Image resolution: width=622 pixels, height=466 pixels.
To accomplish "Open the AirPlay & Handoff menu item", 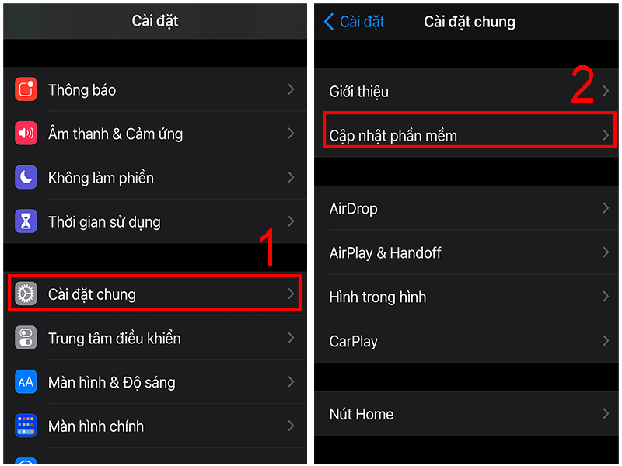I will pyautogui.click(x=466, y=252).
